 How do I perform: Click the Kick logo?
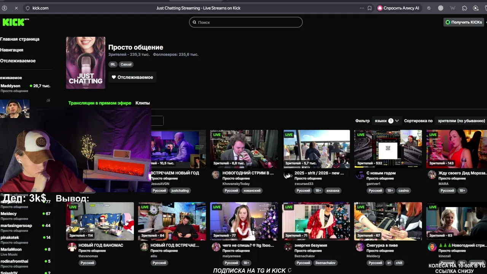[x=15, y=22]
